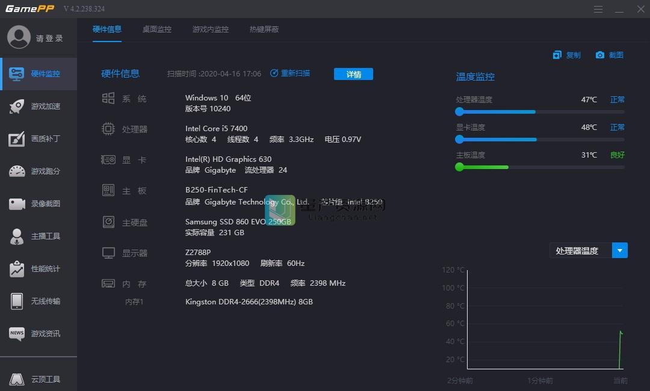Click the user avatar icon
This screenshot has width=650, height=391.
point(19,37)
